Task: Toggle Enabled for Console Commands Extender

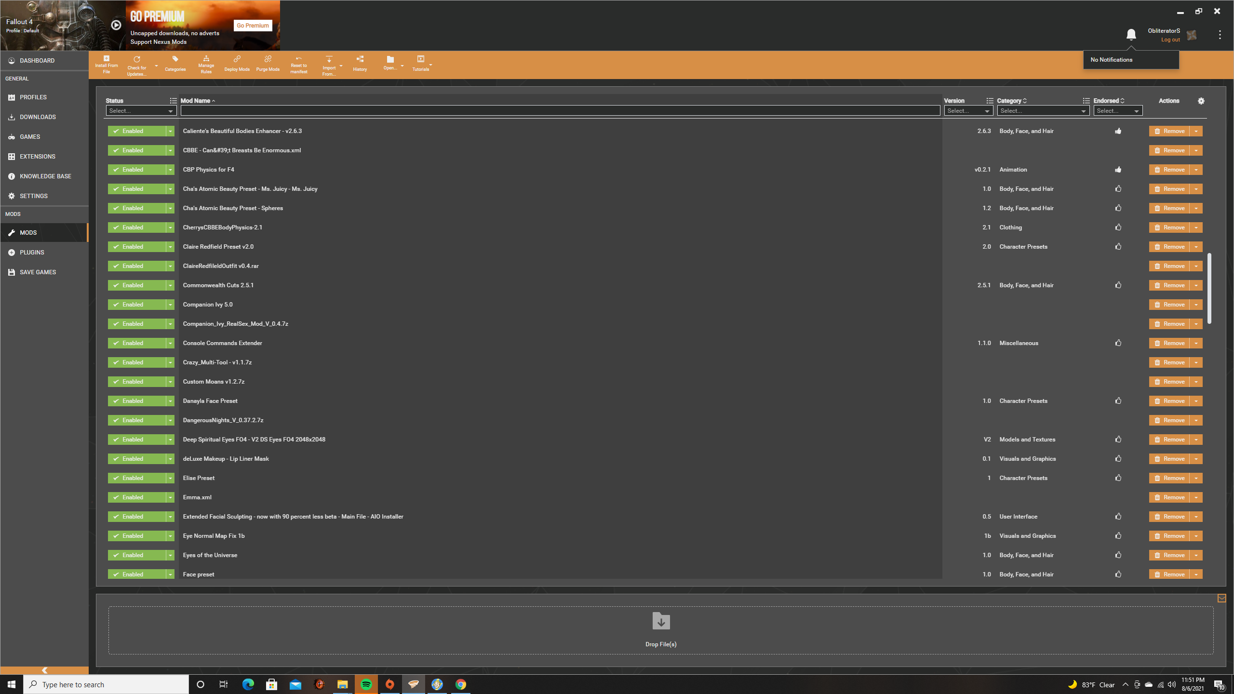Action: [x=137, y=343]
